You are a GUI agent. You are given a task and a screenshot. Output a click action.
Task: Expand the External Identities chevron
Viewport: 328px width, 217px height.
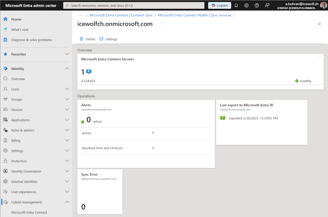(x=67, y=182)
